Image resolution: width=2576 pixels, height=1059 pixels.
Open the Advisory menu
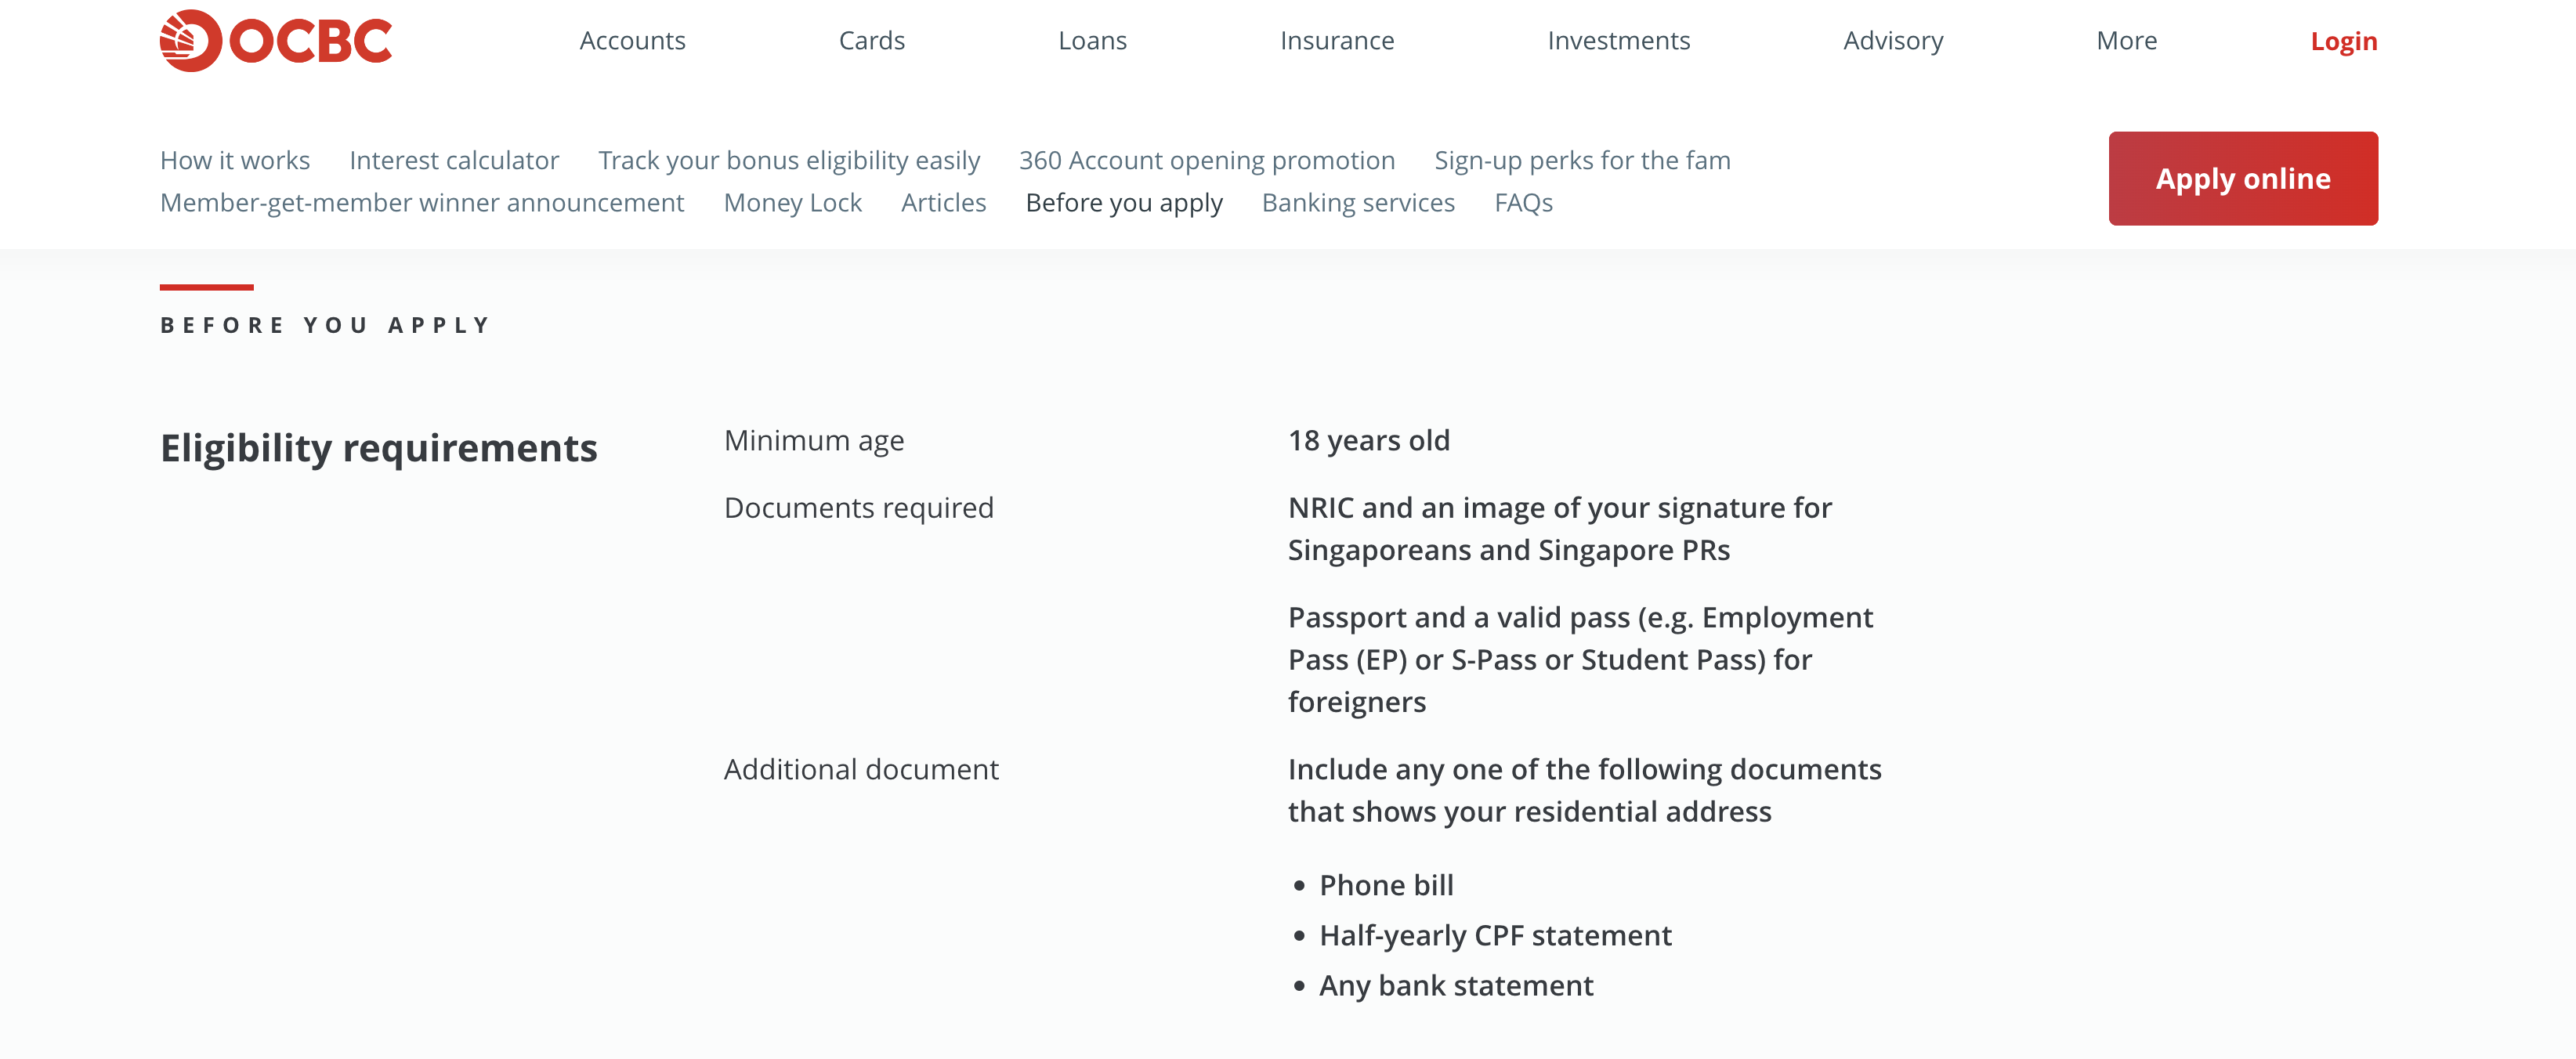pyautogui.click(x=1892, y=41)
